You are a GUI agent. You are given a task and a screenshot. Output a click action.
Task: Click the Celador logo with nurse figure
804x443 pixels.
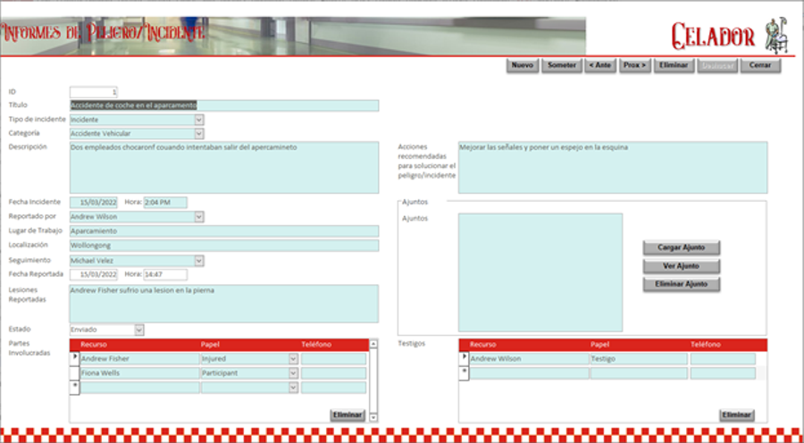pyautogui.click(x=725, y=36)
